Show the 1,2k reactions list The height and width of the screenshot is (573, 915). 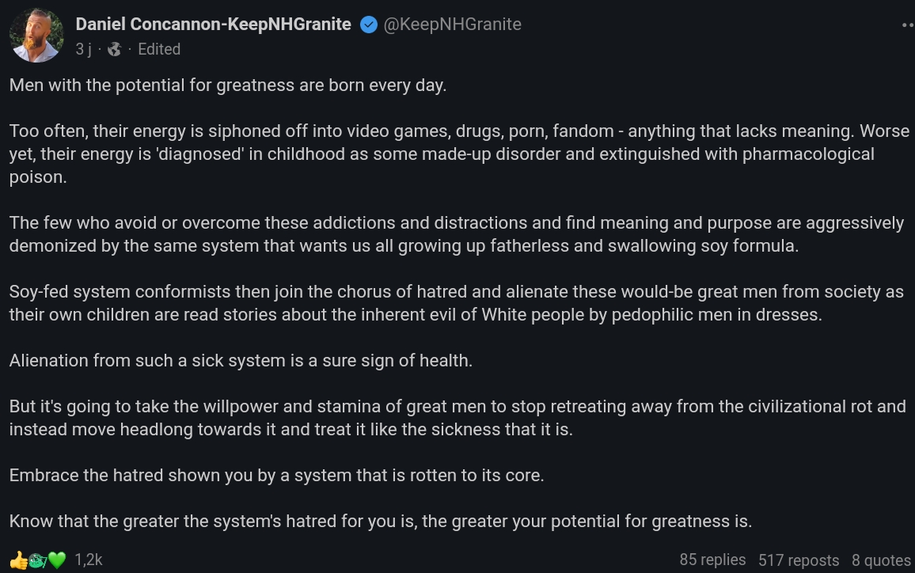pos(89,560)
